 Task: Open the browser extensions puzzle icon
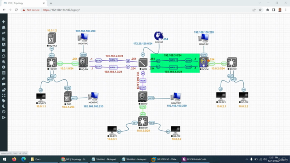coord(267,10)
